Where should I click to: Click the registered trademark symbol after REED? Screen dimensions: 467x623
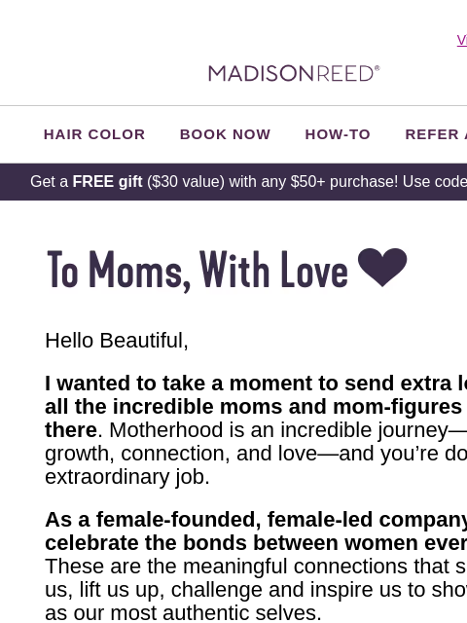[x=377, y=68]
